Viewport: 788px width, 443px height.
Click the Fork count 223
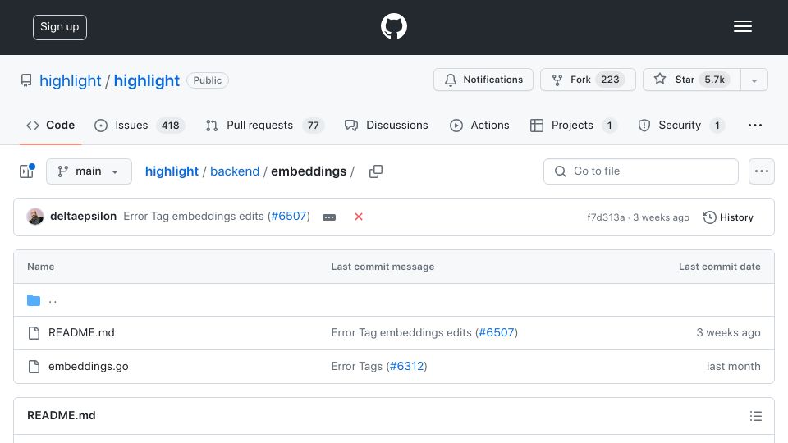click(x=610, y=80)
